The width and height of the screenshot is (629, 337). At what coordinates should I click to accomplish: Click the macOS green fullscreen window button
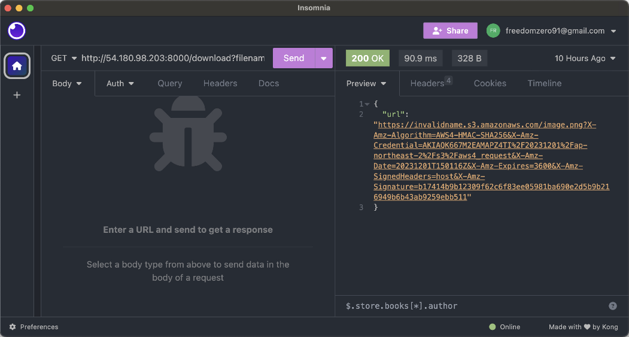coord(30,8)
